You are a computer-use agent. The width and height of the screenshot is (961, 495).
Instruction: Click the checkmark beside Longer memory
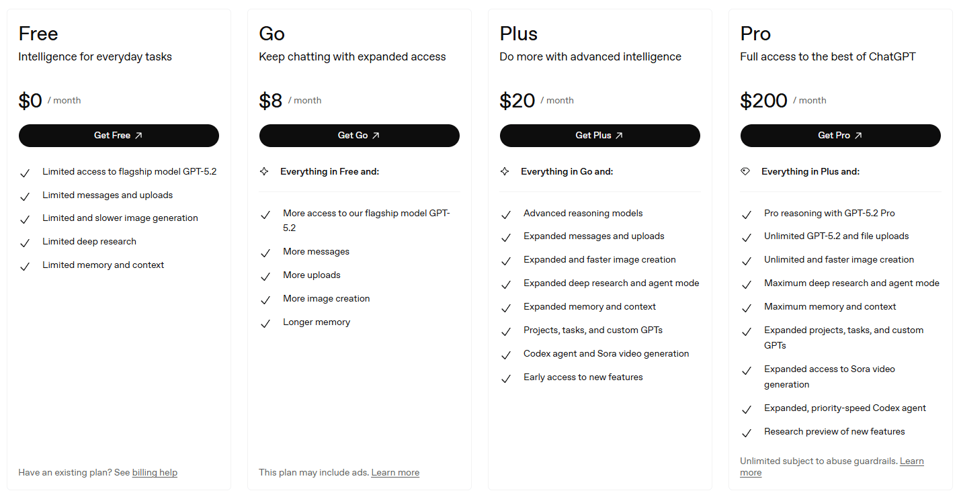265,323
